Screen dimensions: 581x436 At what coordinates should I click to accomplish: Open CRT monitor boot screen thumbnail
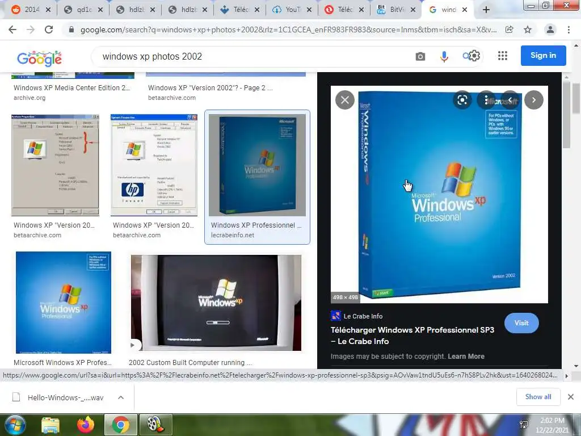pyautogui.click(x=216, y=303)
